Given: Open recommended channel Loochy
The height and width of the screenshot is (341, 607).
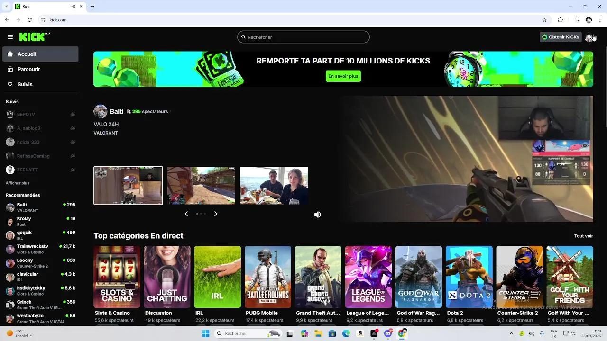Looking at the screenshot, I should click(40, 263).
